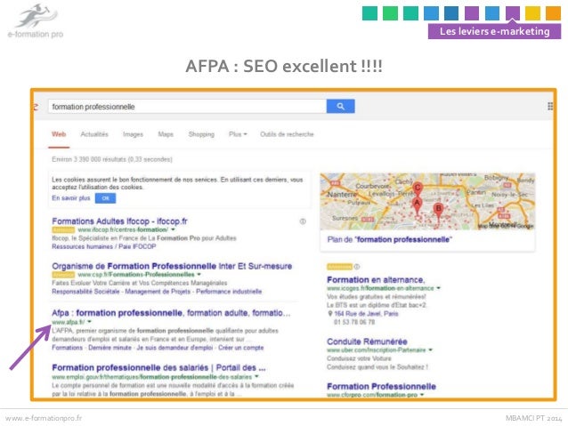Viewport: 568px width, 426px height.
Task: Open 'Ressources humaines / Paie IFOCOP' sitelink
Action: pos(104,246)
